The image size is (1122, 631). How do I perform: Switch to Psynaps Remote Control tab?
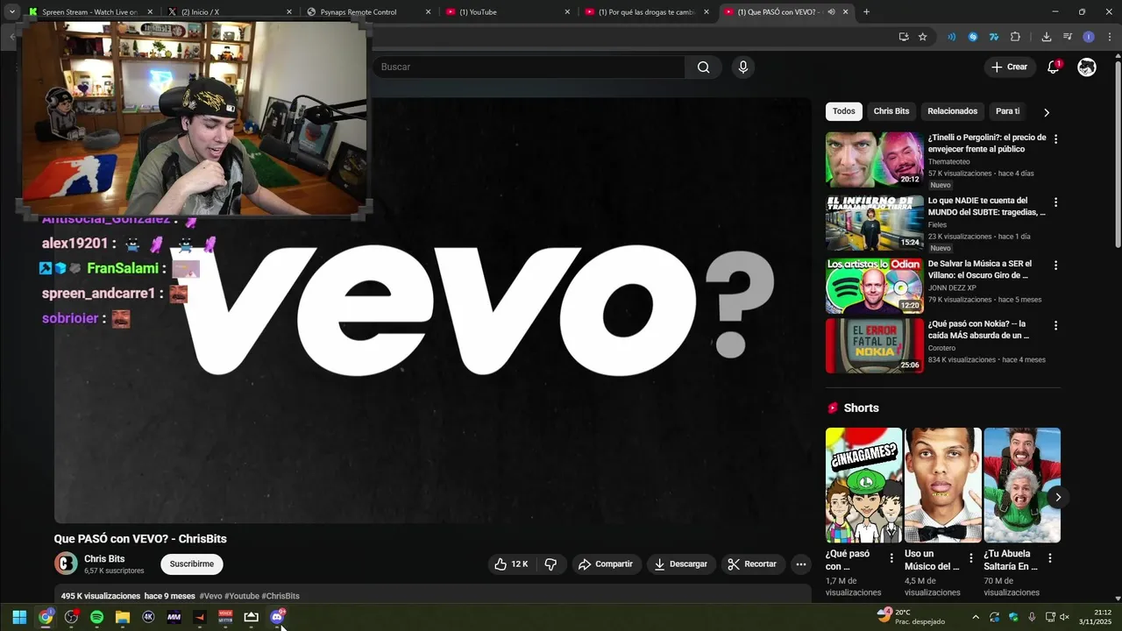368,12
